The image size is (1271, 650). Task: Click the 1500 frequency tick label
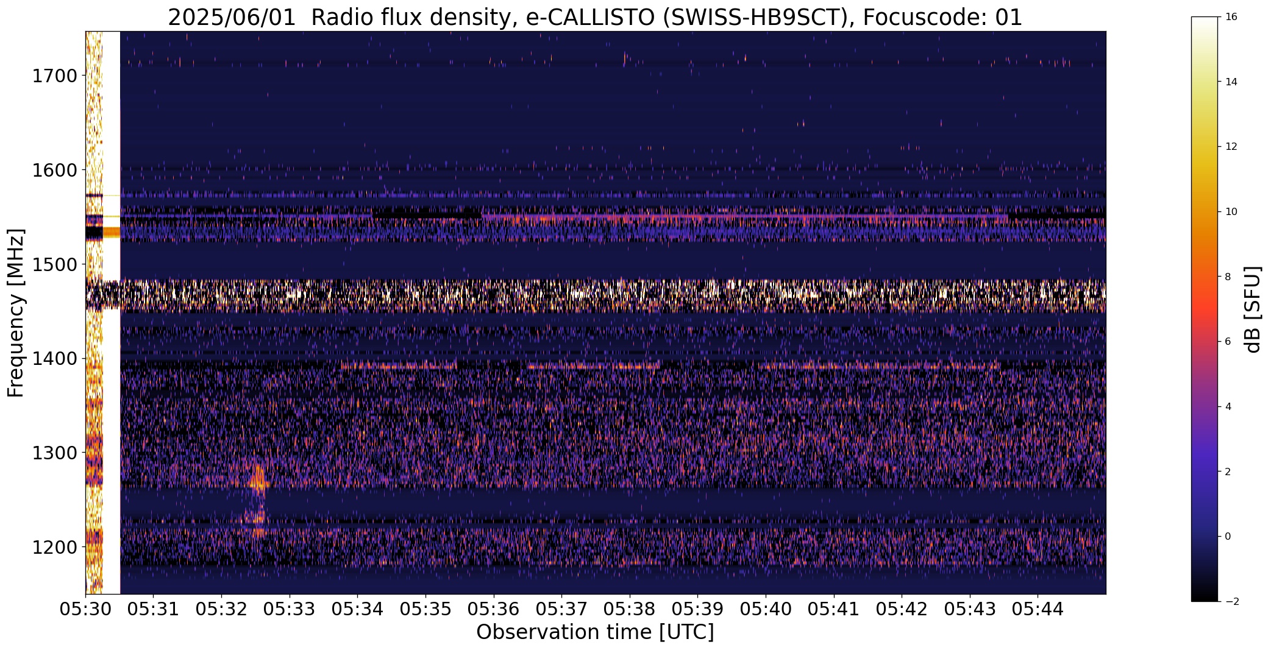54,264
